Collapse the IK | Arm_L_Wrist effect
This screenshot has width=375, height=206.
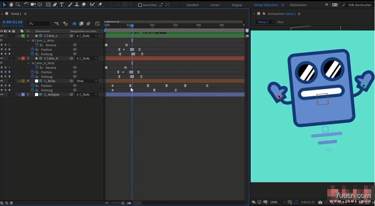coord(29,41)
